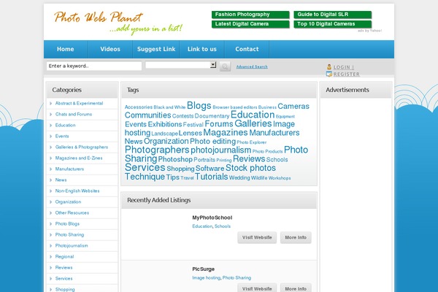The image size is (438, 292).
Task: Click the Lenses tag
Action: click(191, 134)
